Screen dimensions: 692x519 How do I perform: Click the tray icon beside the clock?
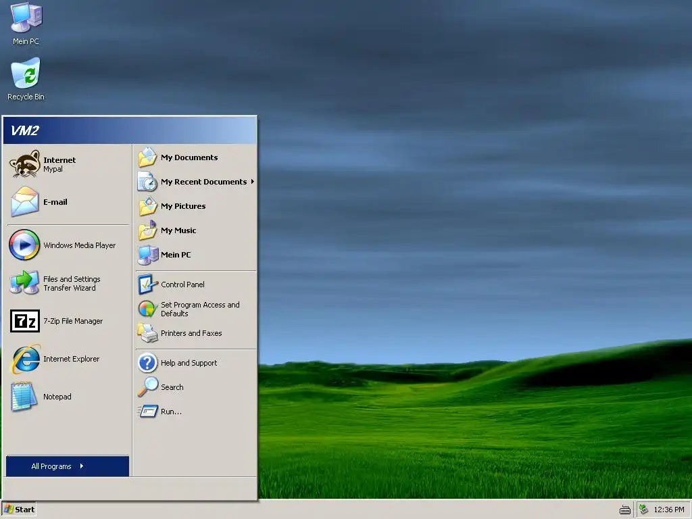tap(644, 510)
